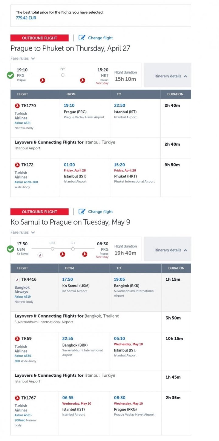Click the Turkish Airlines logo next to TK1767
The height and width of the screenshot is (441, 219).
tap(17, 398)
